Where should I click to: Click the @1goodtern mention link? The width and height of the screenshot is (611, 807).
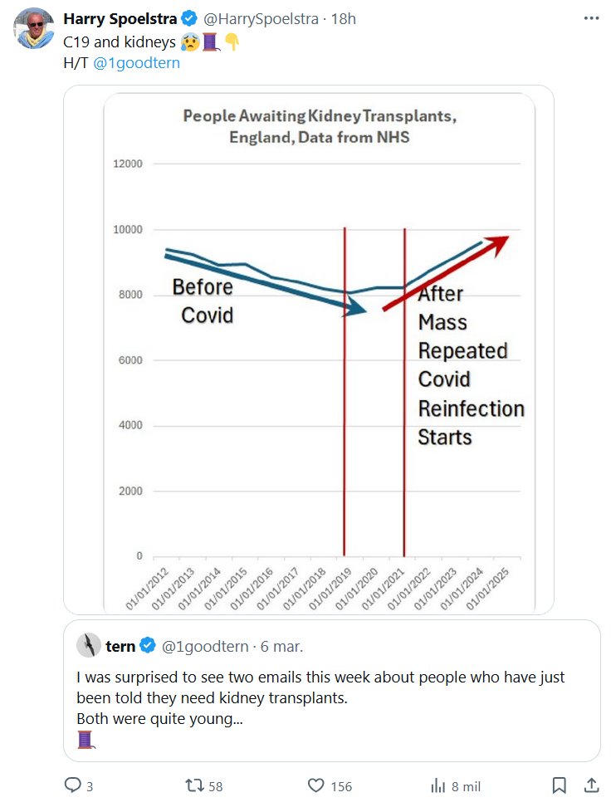(x=136, y=62)
